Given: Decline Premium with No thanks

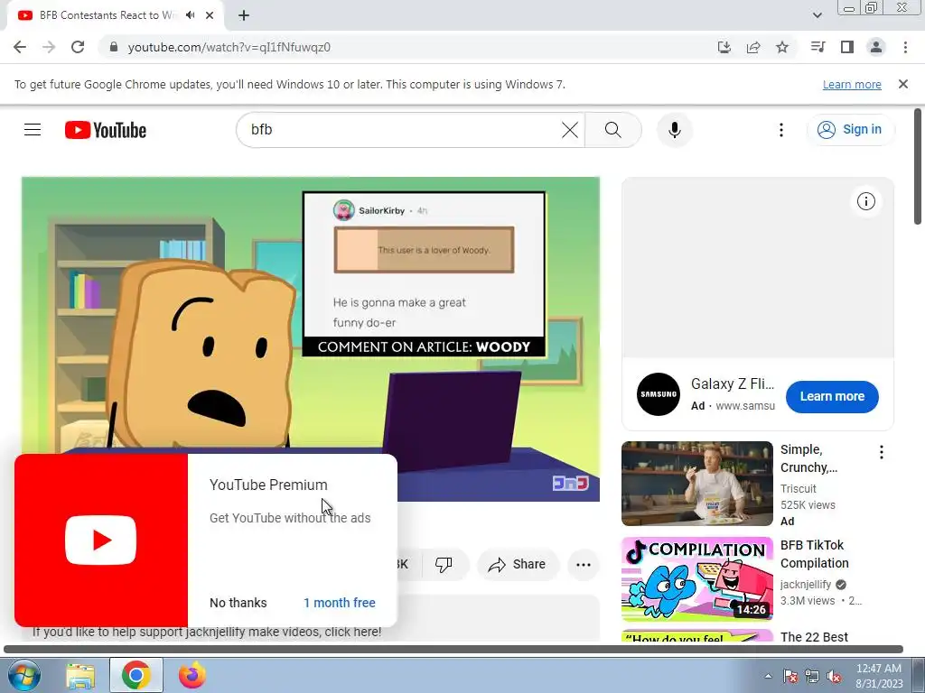Looking at the screenshot, I should coord(238,603).
